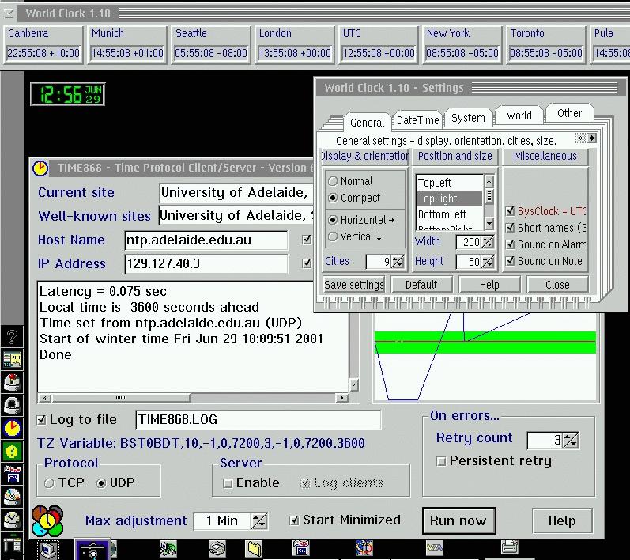
Task: Click the Width spin button arrows
Action: [487, 242]
